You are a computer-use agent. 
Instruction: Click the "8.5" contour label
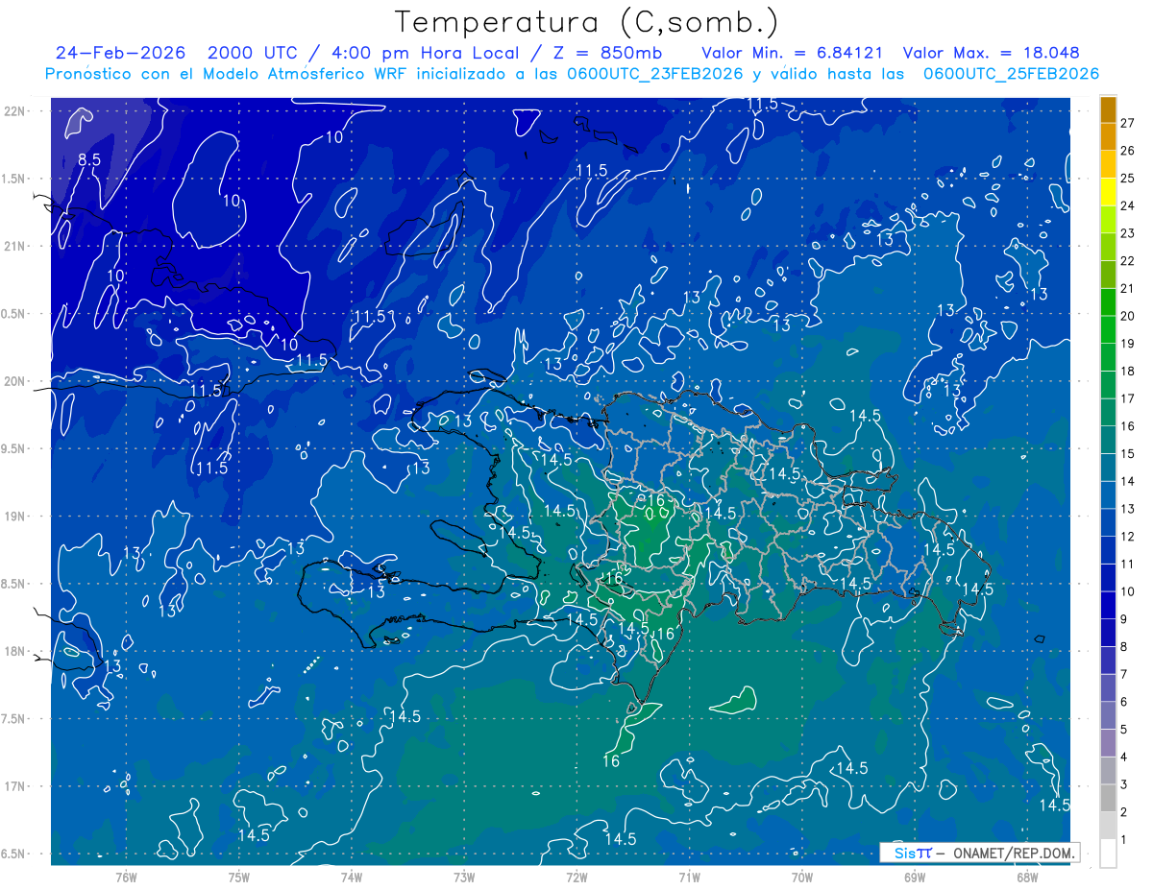pyautogui.click(x=89, y=160)
